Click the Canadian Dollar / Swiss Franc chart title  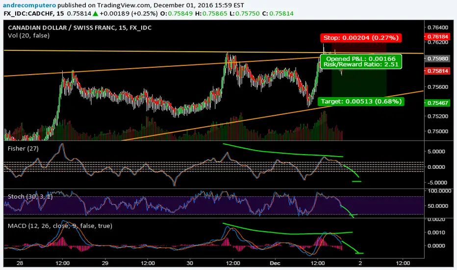[79, 27]
